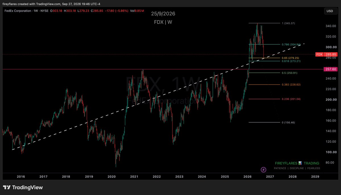Click the chart bar emoji in Fireyflares Trading
Viewport: 341px width, 195px height.
(300, 163)
